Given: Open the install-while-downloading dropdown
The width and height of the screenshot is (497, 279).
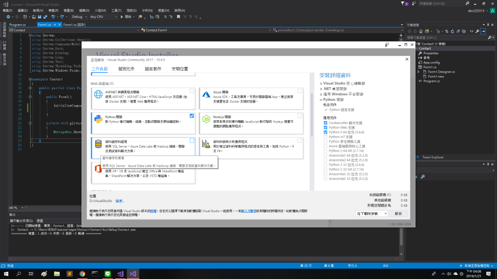Looking at the screenshot, I should tap(371, 214).
